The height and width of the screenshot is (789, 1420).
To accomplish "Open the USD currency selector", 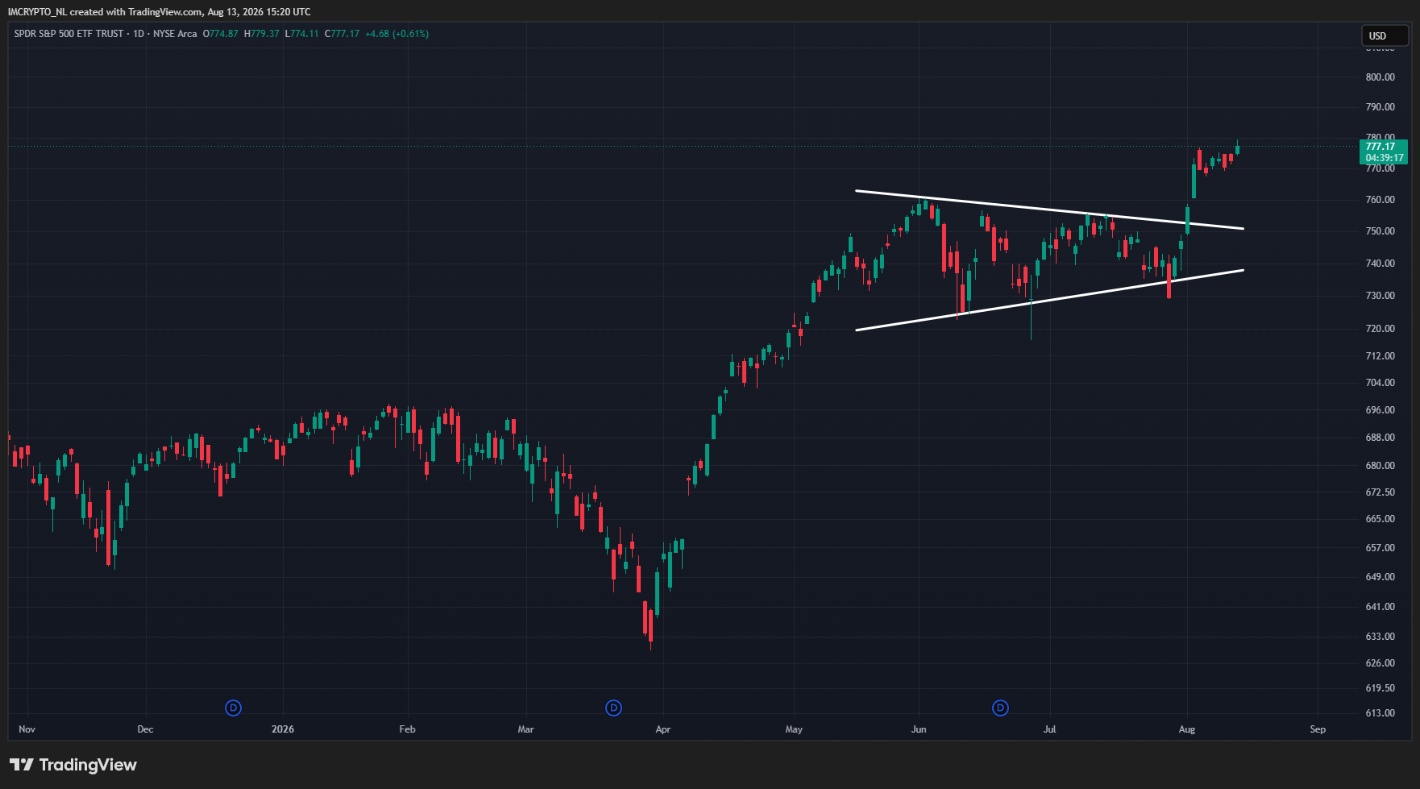I will (1385, 35).
